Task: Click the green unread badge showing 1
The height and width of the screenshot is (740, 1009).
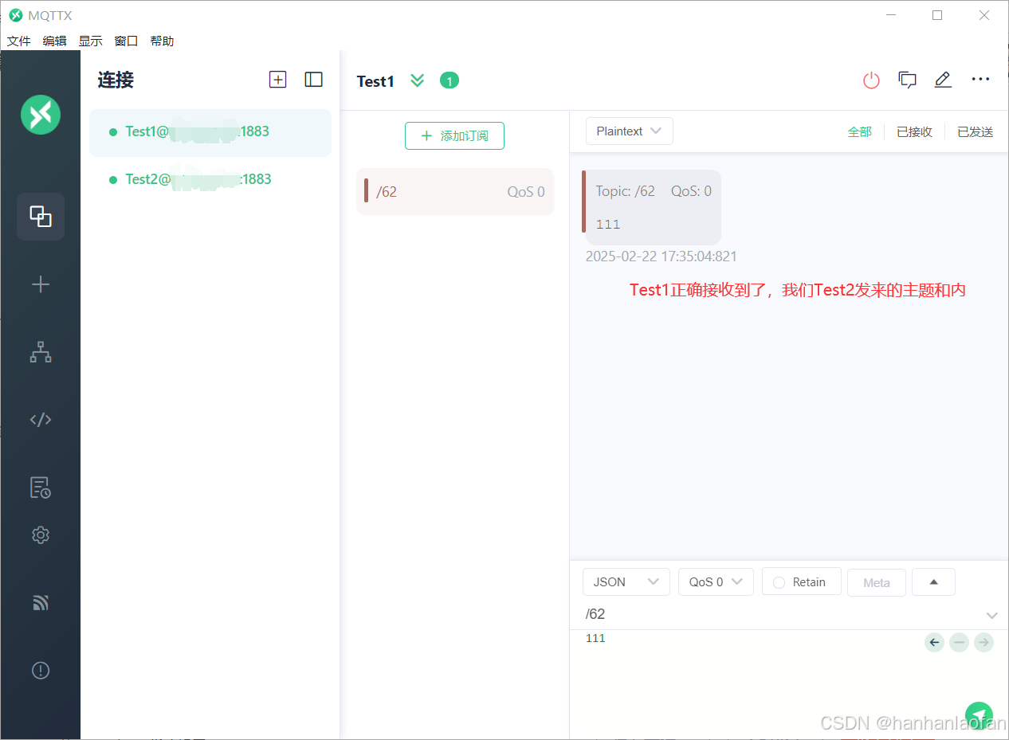Action: [450, 80]
